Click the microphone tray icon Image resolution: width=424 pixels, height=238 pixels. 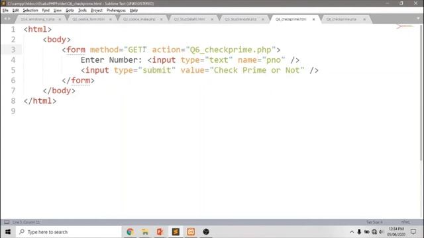(x=359, y=232)
